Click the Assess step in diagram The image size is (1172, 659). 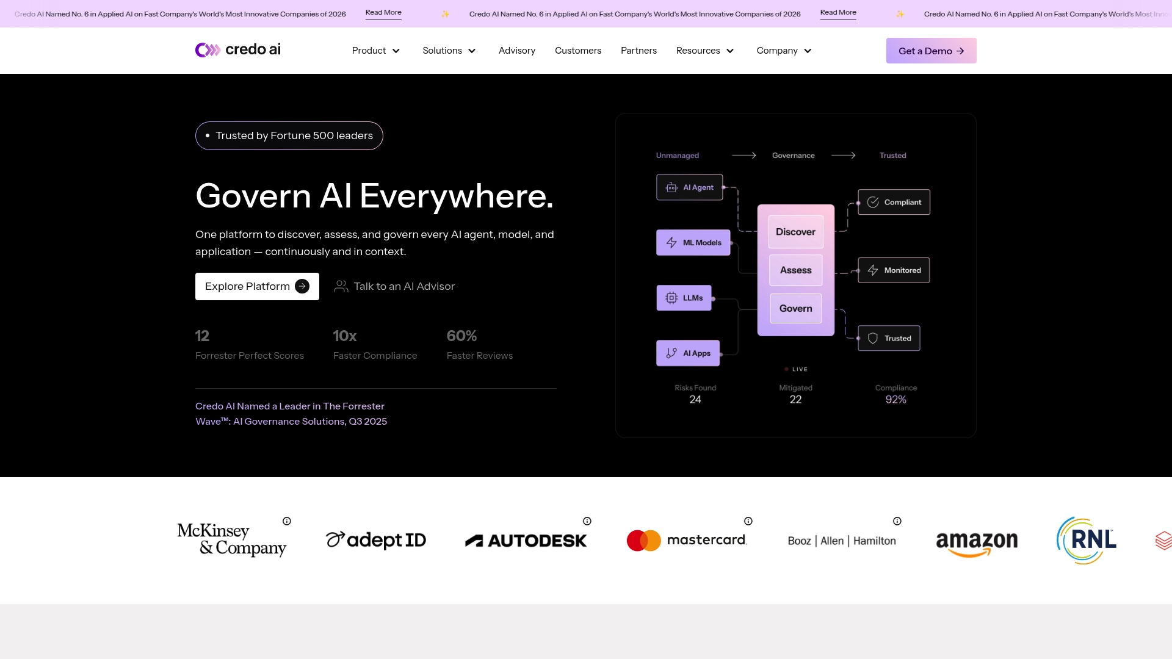(795, 270)
